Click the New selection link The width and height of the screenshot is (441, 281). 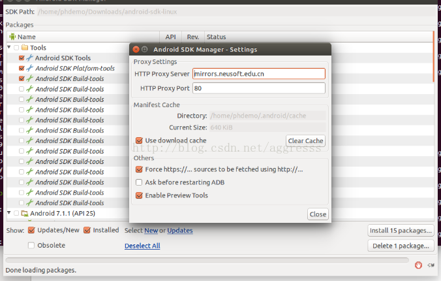pyautogui.click(x=151, y=231)
